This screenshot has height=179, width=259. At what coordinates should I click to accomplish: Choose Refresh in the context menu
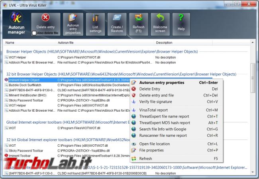click(176, 159)
